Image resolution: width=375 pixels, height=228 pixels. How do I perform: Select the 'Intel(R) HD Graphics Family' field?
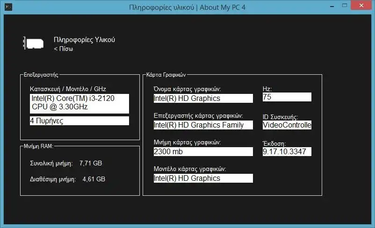(203, 125)
